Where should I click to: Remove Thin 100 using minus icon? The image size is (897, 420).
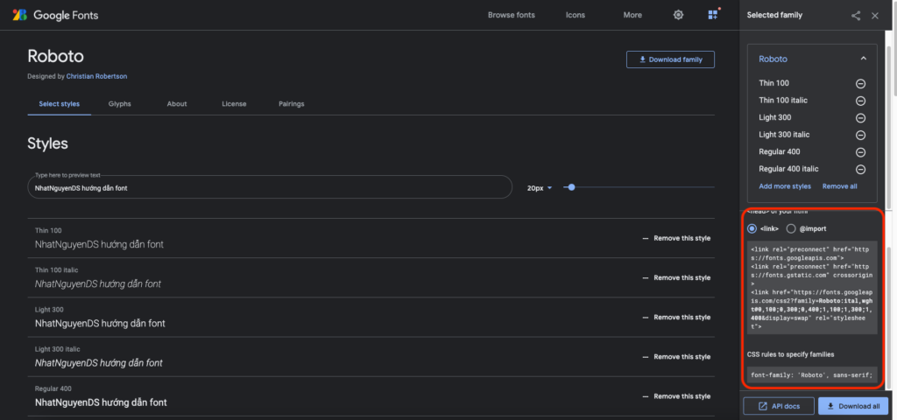[x=860, y=83]
